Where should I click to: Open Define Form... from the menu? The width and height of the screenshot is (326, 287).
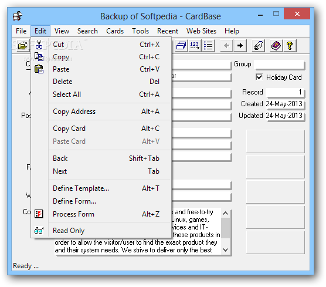coord(101,201)
